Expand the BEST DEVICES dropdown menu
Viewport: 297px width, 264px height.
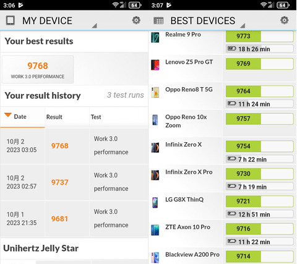pyautogui.click(x=243, y=25)
